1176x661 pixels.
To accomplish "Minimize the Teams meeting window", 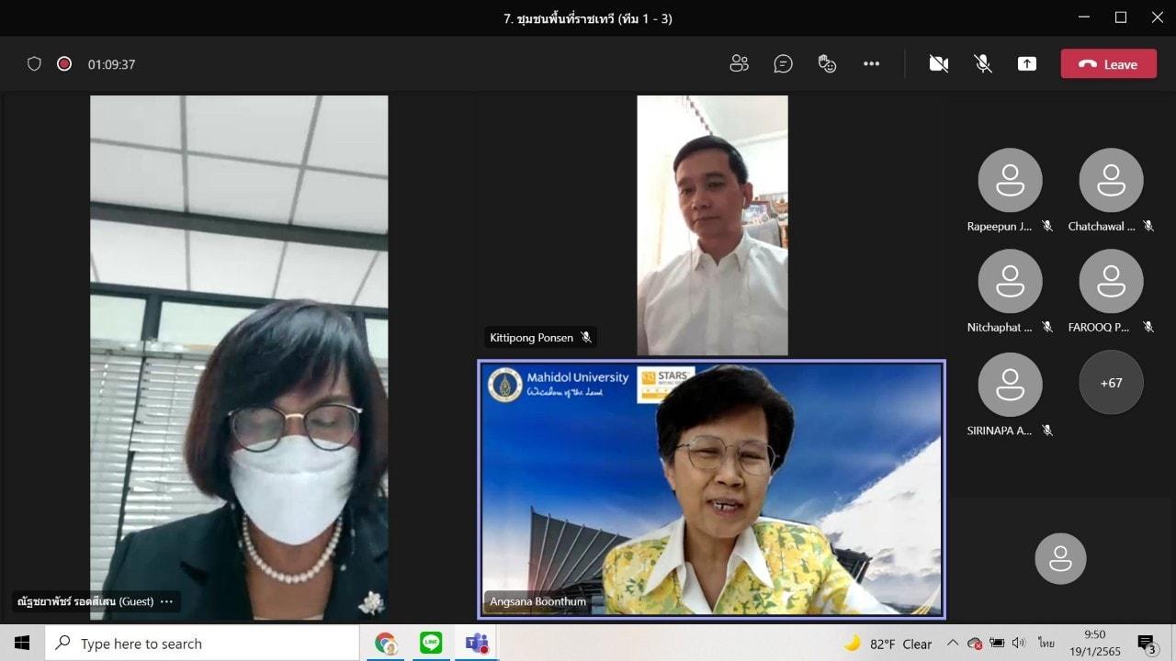I will [x=1084, y=17].
